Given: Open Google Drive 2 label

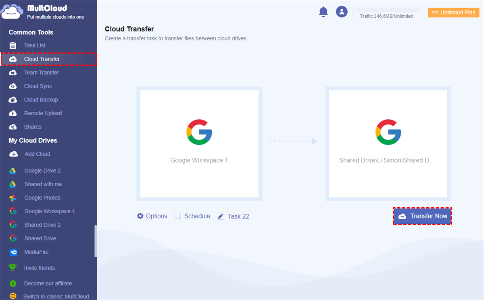Looking at the screenshot, I should (42, 171).
